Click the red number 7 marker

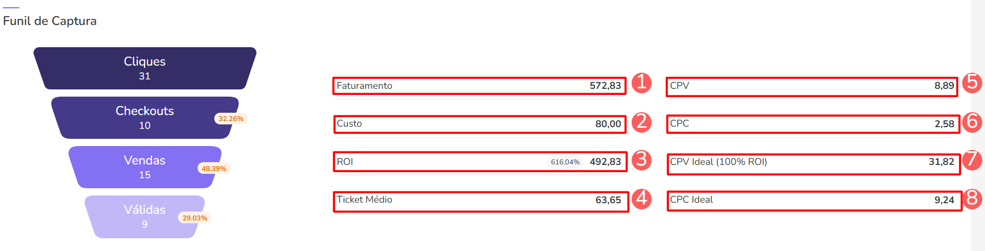pos(972,159)
